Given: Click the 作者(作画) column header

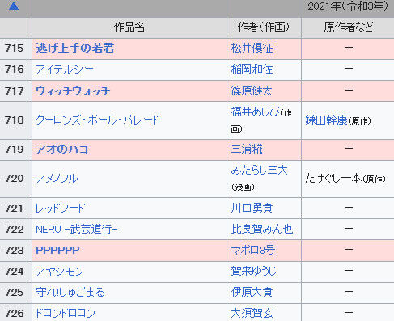Looking at the screenshot, I should pos(264,27).
